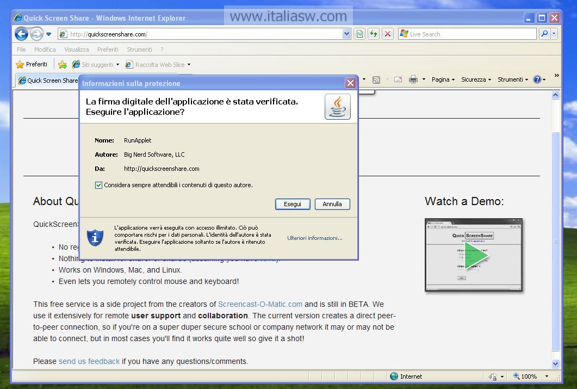Expand the search provider dropdown

click(x=554, y=34)
